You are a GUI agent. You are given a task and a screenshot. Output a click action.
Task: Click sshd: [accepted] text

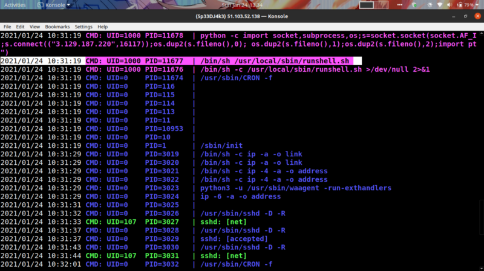234,239
